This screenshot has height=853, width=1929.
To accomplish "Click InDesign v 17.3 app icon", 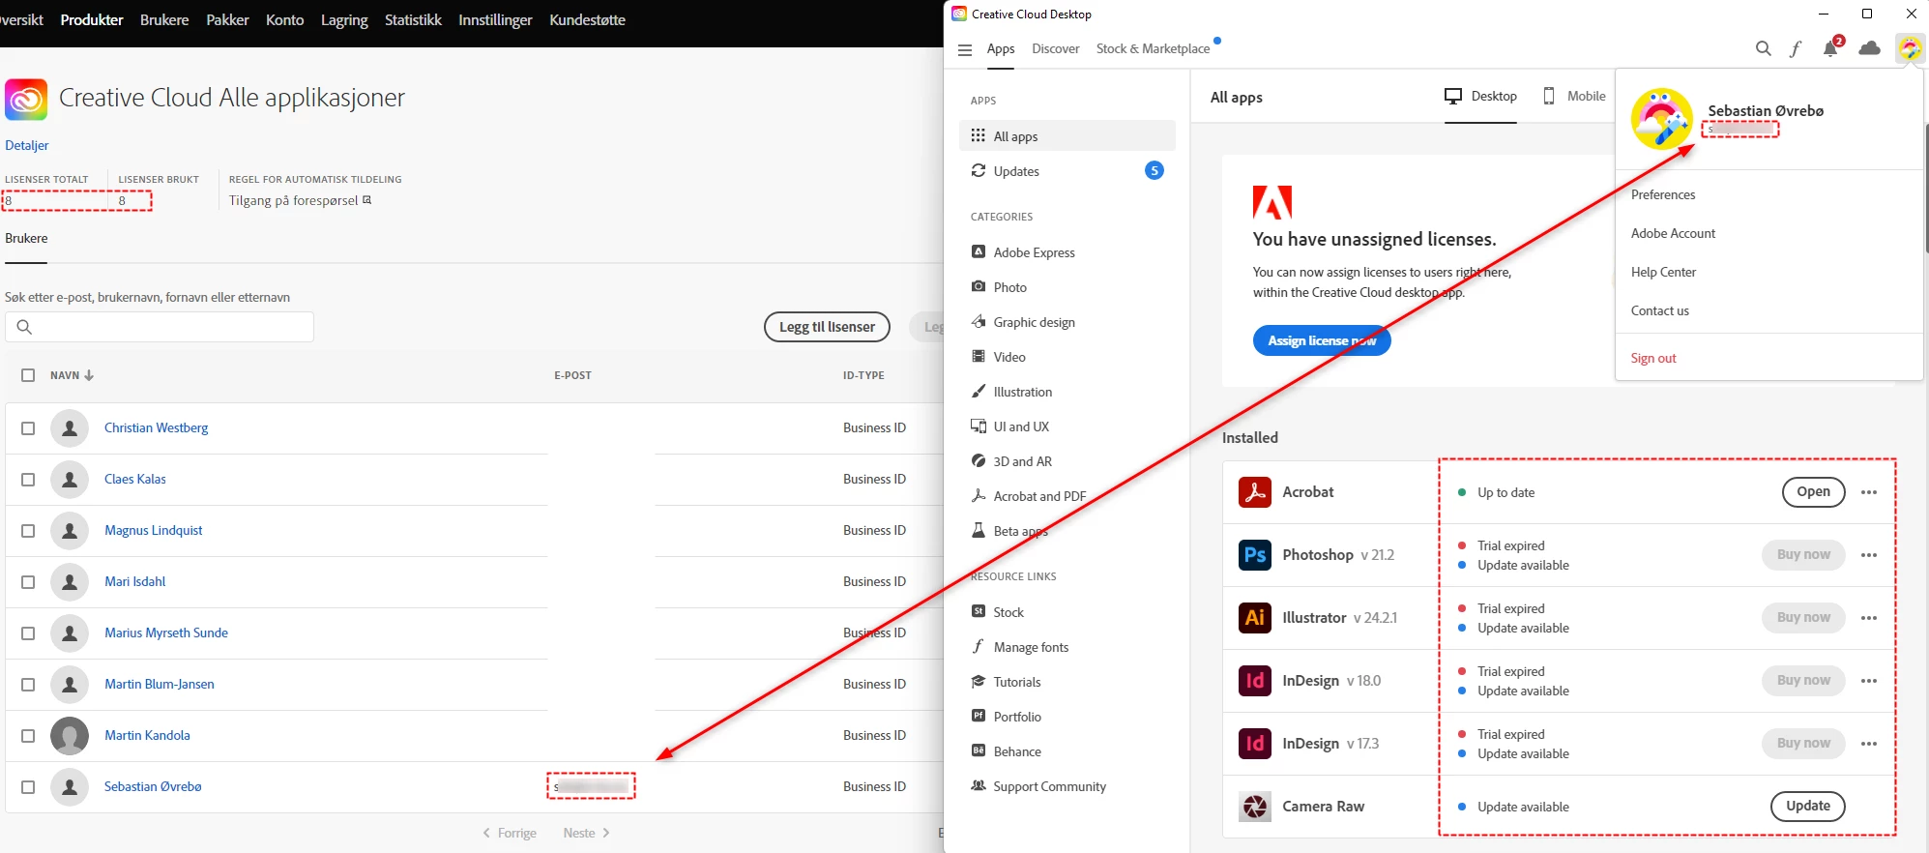I will click(1255, 744).
